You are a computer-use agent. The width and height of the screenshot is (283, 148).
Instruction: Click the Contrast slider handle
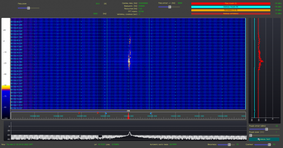(x=269, y=145)
